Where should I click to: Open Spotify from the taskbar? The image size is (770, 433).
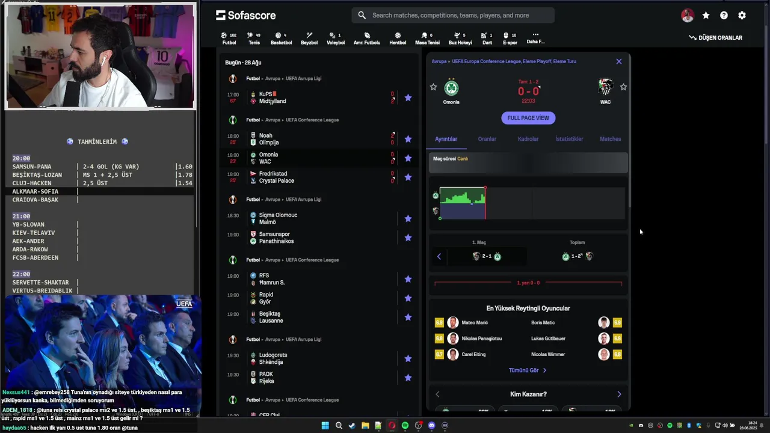[x=405, y=425]
